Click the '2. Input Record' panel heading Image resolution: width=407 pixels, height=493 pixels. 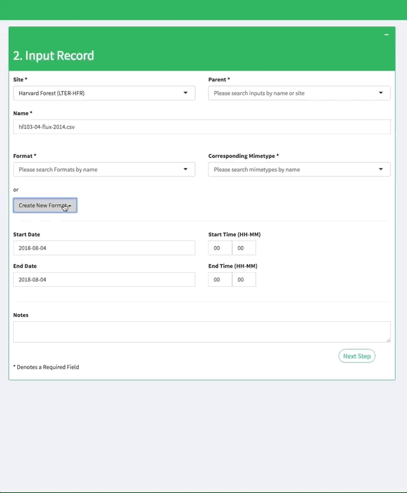pos(53,55)
